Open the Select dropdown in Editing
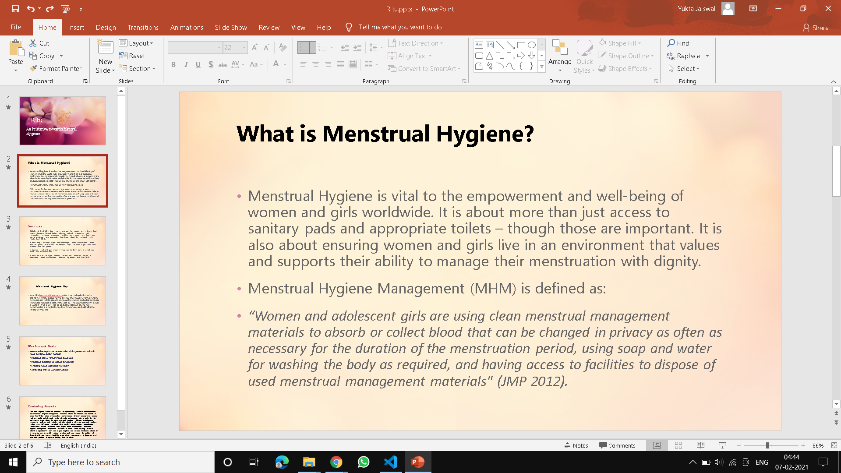 684,68
